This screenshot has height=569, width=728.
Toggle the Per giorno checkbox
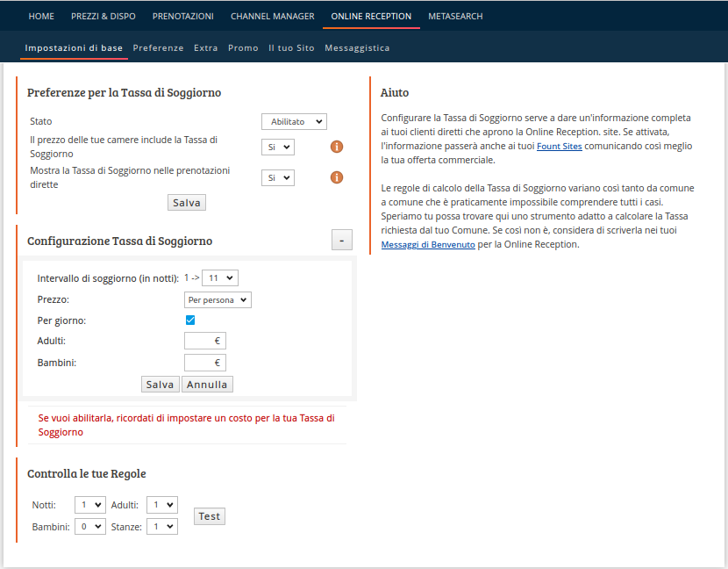[190, 321]
